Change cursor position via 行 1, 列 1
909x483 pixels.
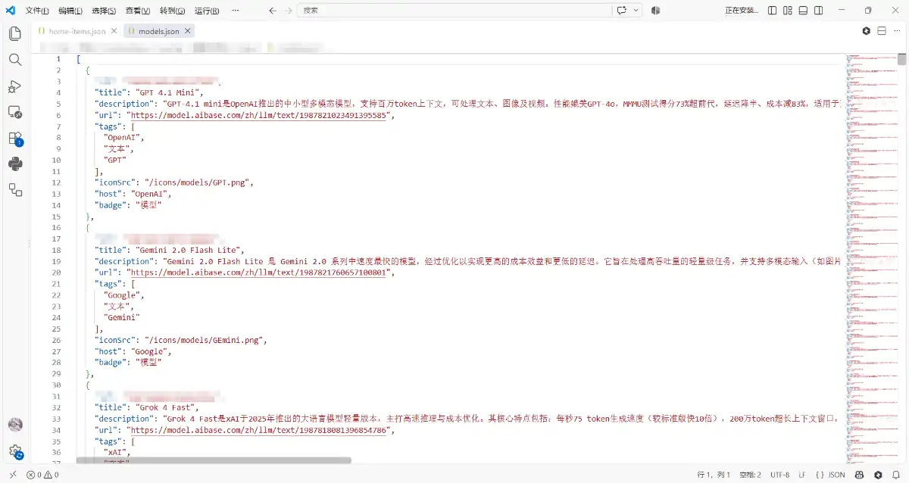pyautogui.click(x=714, y=475)
